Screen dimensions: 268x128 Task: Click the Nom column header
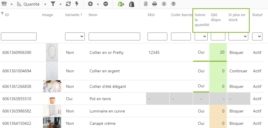tap(93, 15)
